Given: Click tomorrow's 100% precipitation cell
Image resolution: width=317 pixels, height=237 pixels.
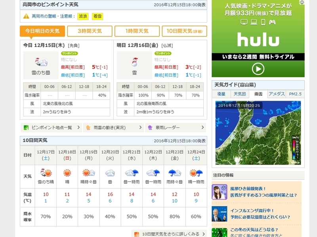Looking at the screenshot, I should coord(143,95).
